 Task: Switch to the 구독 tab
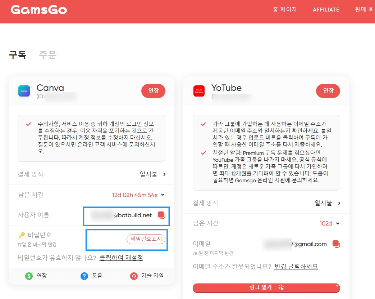(x=18, y=55)
